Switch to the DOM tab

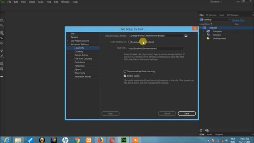click(x=202, y=135)
